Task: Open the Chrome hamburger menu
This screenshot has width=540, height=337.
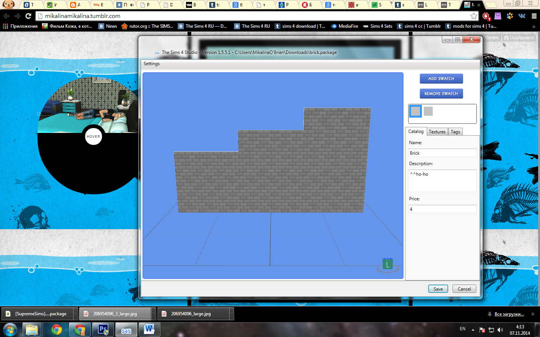Action: 534,16
